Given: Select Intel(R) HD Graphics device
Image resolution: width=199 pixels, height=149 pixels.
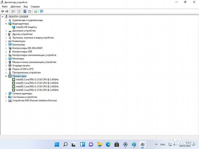Looking at the screenshot, I should pyautogui.click(x=27, y=27).
